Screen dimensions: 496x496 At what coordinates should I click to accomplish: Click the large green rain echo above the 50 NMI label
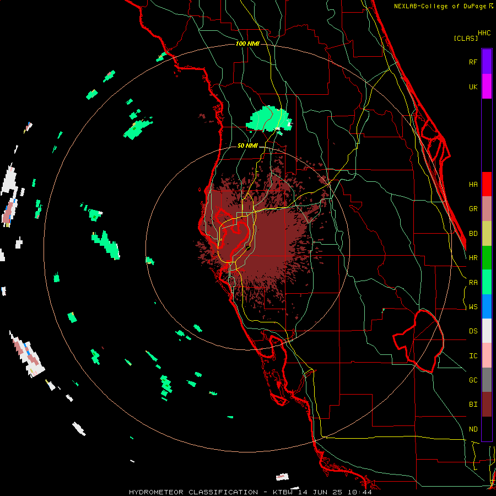click(x=268, y=120)
